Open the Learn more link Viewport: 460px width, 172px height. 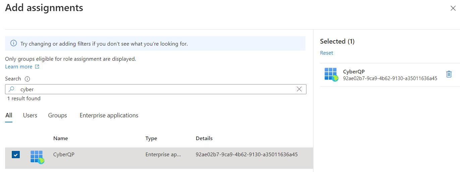pos(19,67)
